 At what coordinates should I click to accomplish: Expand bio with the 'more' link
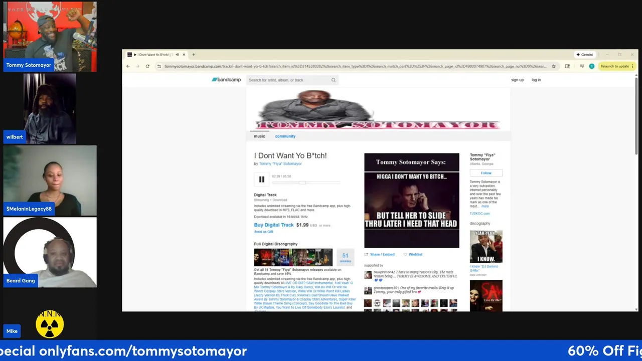click(485, 206)
